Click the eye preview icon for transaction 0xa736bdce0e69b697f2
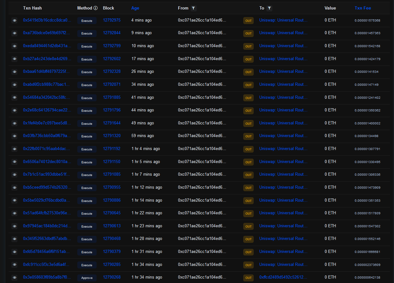This screenshot has height=283, width=394. coord(14,33)
